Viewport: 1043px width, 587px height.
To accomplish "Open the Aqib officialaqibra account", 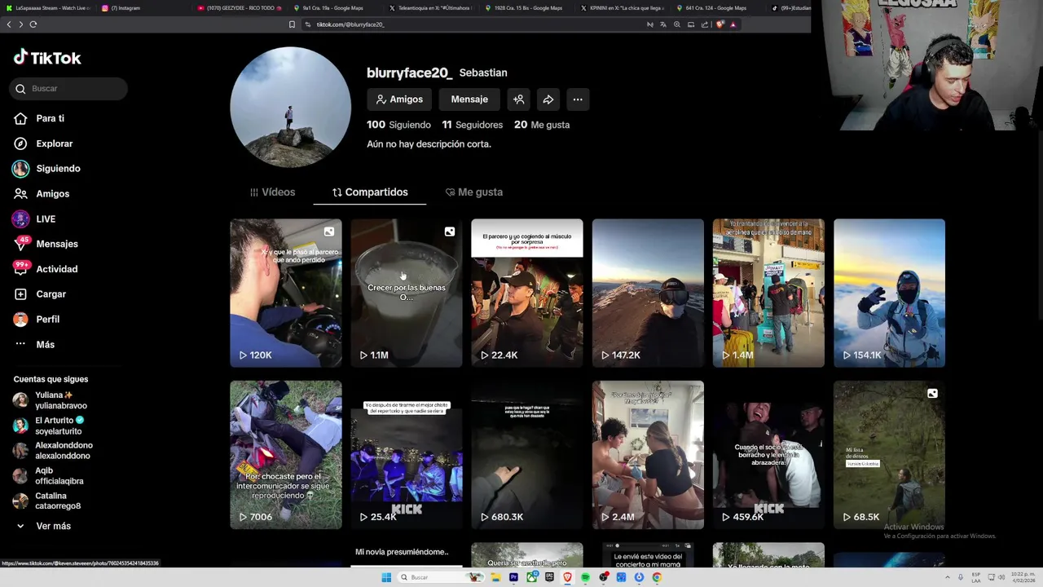I will point(48,476).
